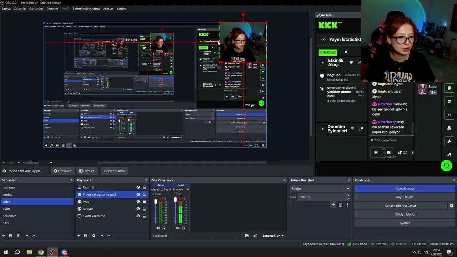Lock the Ekran Yakalama source
Image resolution: width=457 pixels, height=257 pixels.
click(x=144, y=216)
